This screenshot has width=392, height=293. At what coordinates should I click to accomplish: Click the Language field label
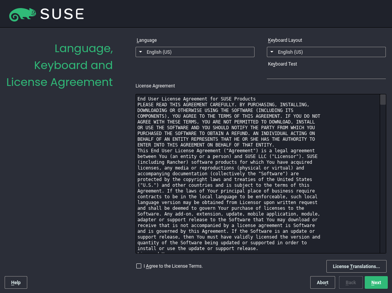[146, 40]
